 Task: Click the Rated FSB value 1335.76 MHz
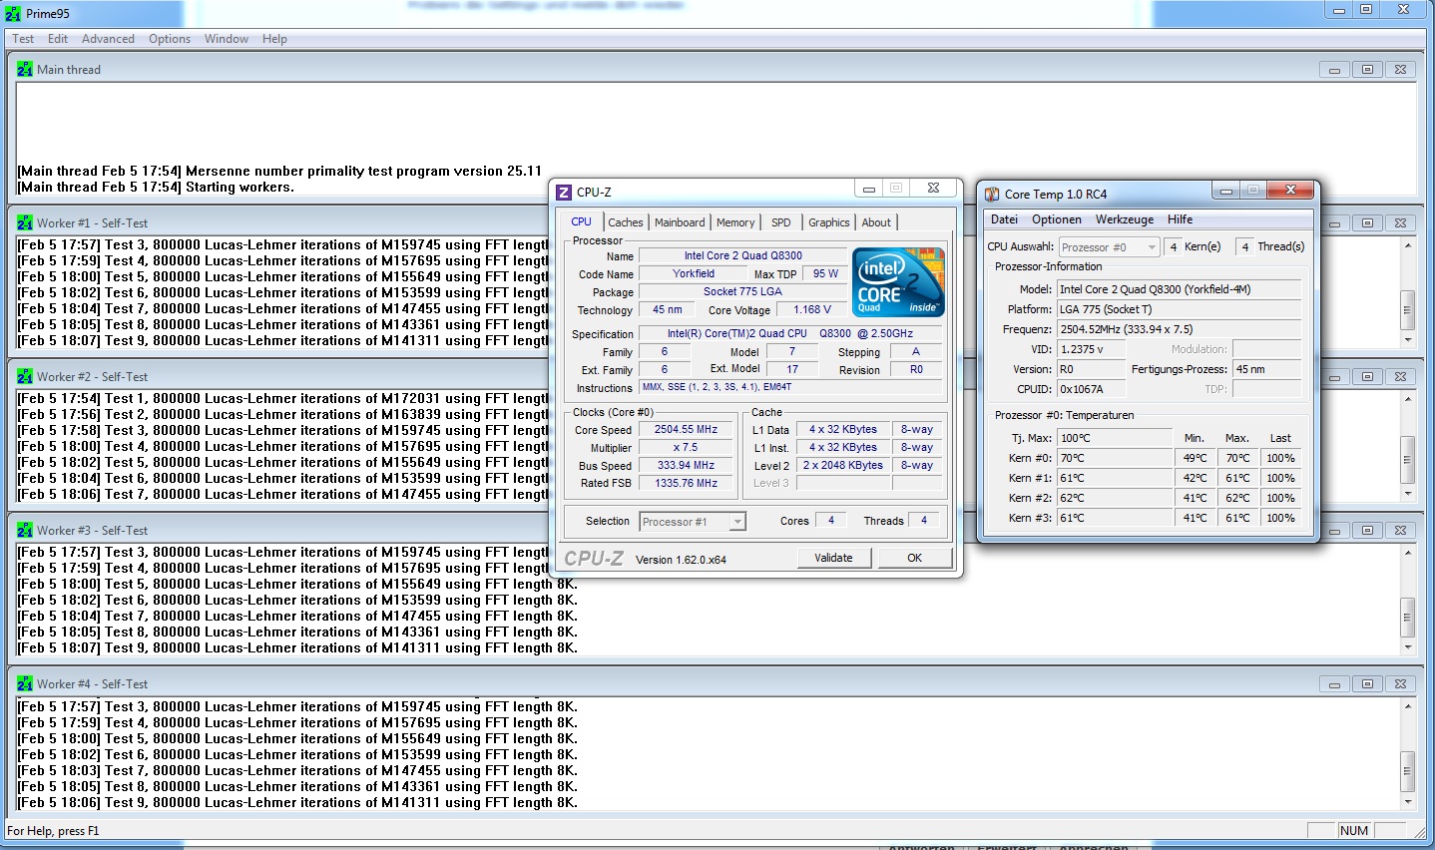[686, 484]
